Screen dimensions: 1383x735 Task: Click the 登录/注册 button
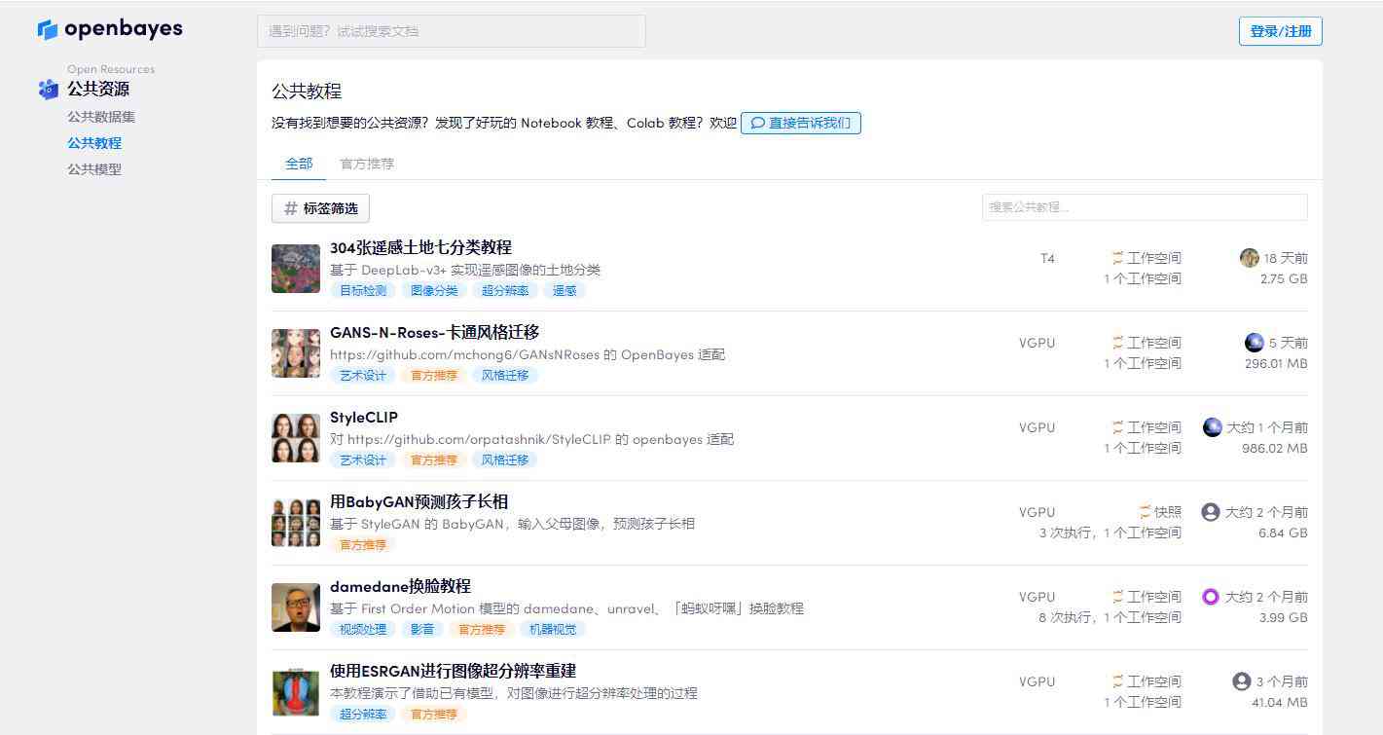pos(1280,31)
